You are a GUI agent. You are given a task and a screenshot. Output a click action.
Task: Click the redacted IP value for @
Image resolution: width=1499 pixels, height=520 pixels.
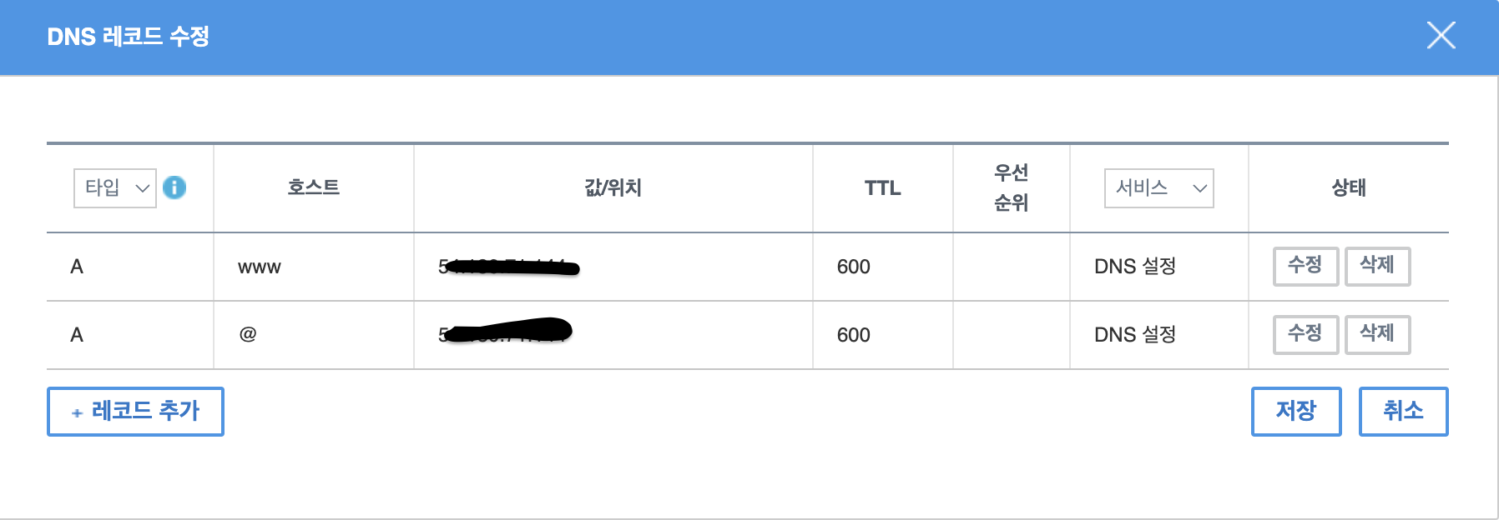(x=505, y=332)
